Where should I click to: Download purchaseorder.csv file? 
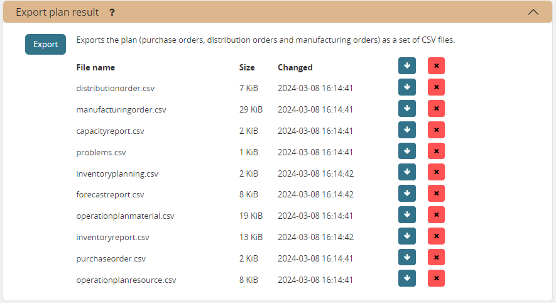406,258
